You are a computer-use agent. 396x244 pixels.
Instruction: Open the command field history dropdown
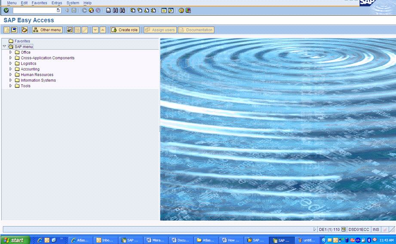coord(58,10)
